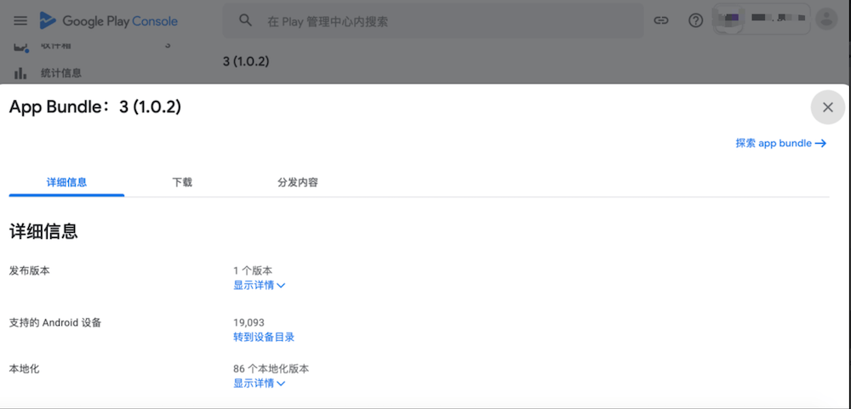Image resolution: width=851 pixels, height=409 pixels.
Task: Click the 19,093 supported devices count
Action: point(248,323)
